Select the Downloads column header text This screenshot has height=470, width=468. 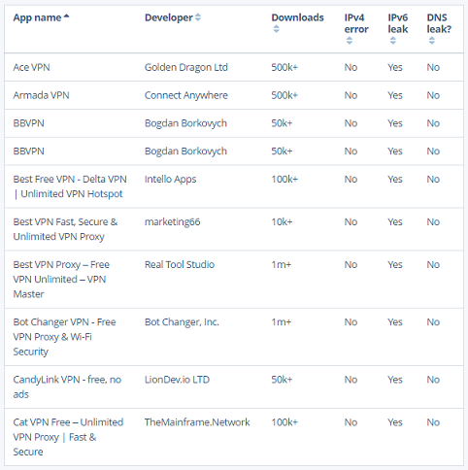(x=297, y=17)
